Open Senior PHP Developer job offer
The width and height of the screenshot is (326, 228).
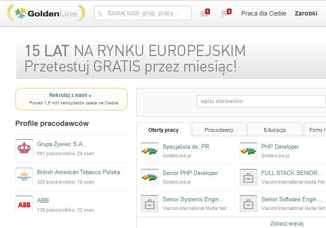190,173
